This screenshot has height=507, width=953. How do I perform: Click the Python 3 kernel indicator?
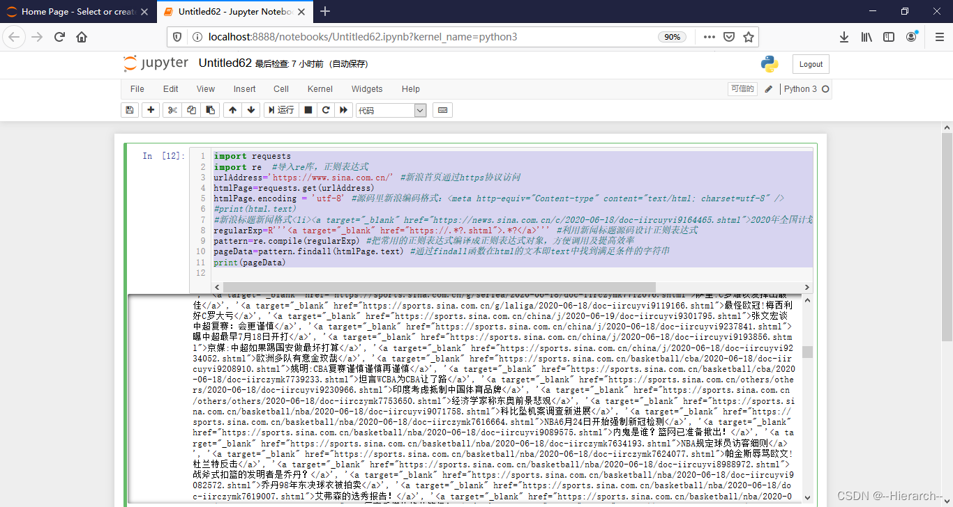point(806,89)
